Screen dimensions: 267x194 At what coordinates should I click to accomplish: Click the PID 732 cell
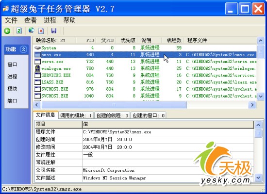tap(90, 62)
